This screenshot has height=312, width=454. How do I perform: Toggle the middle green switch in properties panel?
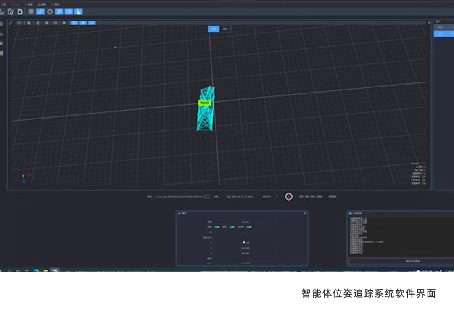(232, 227)
